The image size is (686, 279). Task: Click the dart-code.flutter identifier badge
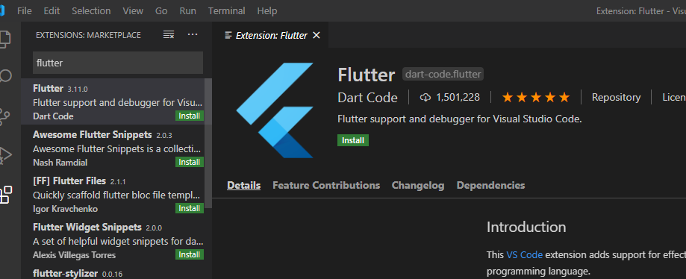[x=443, y=75]
